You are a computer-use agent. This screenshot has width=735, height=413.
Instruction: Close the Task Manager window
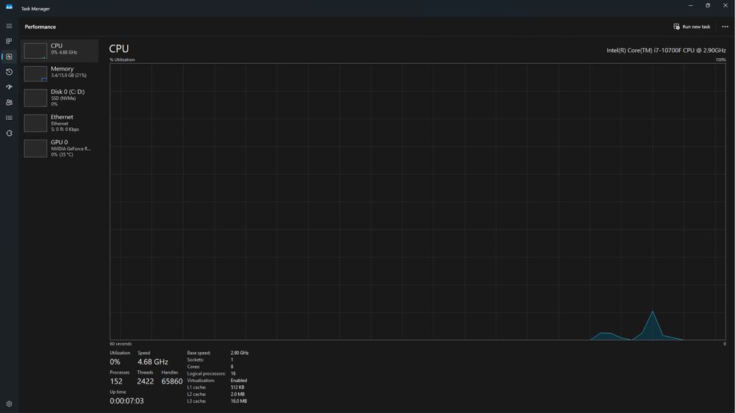click(725, 6)
